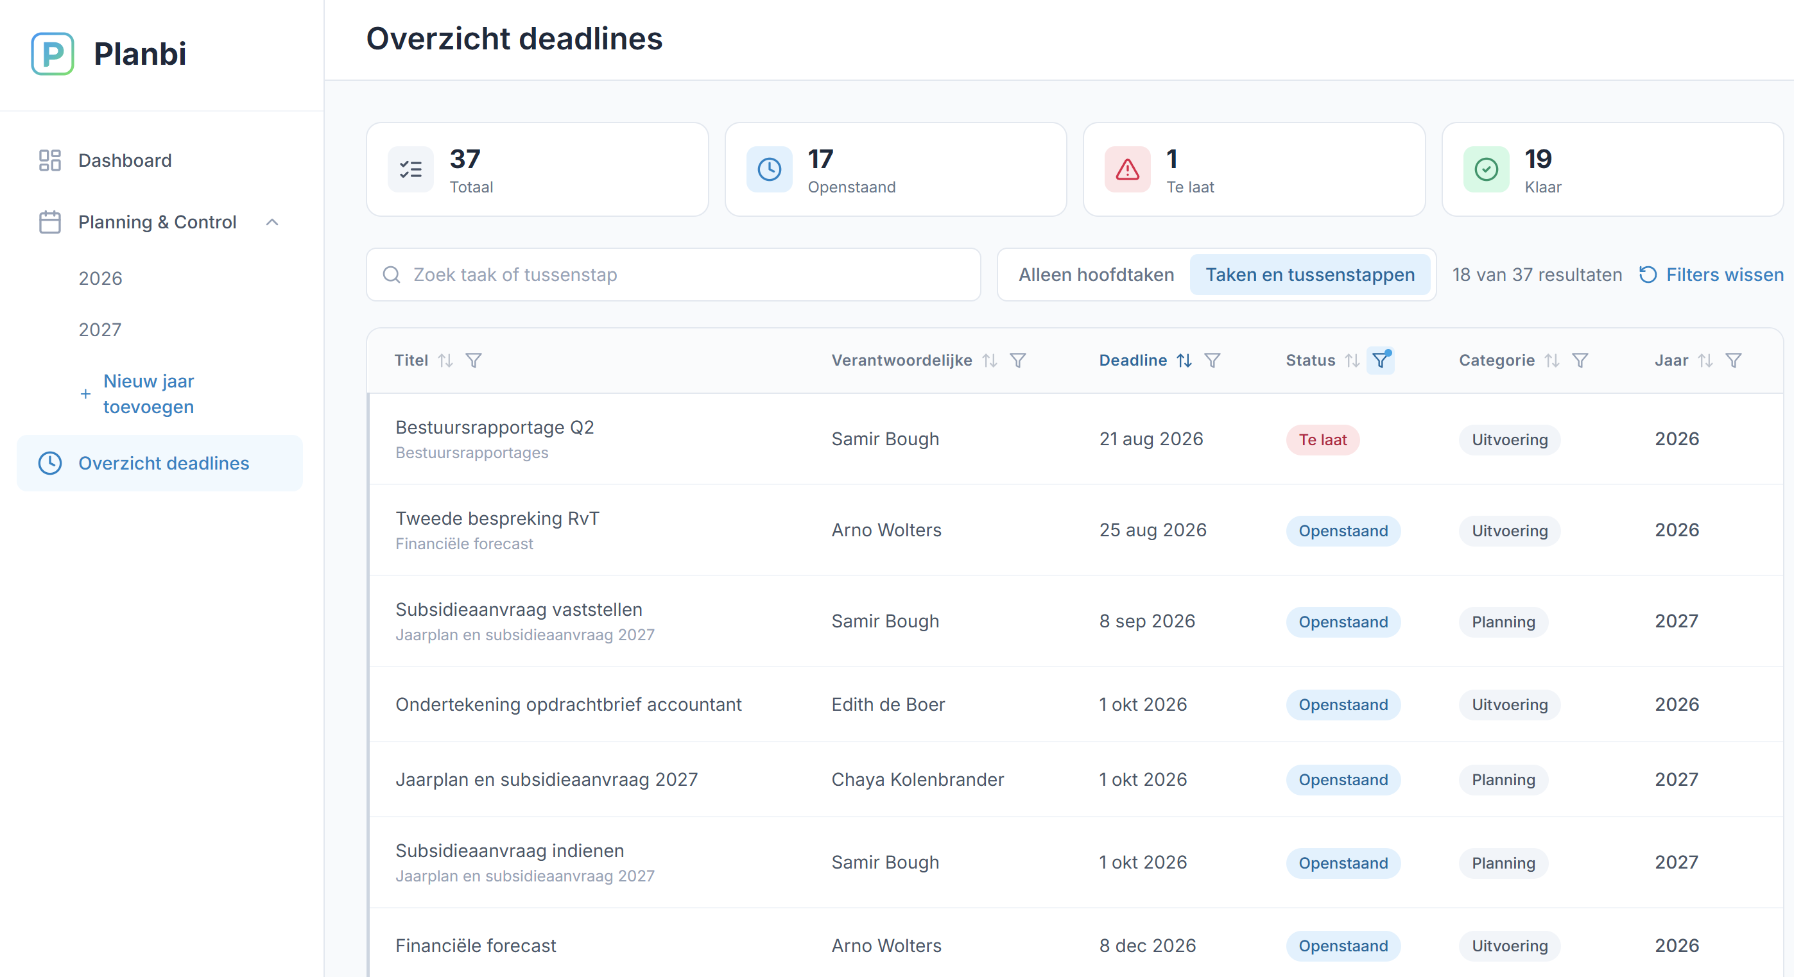Select Overzicht deadlines in the sidebar

159,463
